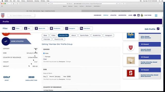Open the Chat Room link
The height and width of the screenshot is (92, 165).
(x=148, y=15)
